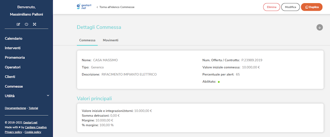Return via Torna all'elenco Commesse link
Image resolution: width=330 pixels, height=137 pixels.
pos(115,7)
